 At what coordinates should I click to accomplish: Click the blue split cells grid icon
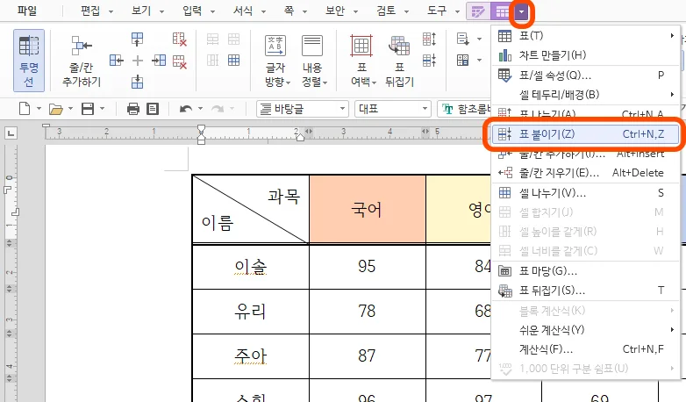pyautogui.click(x=233, y=60)
